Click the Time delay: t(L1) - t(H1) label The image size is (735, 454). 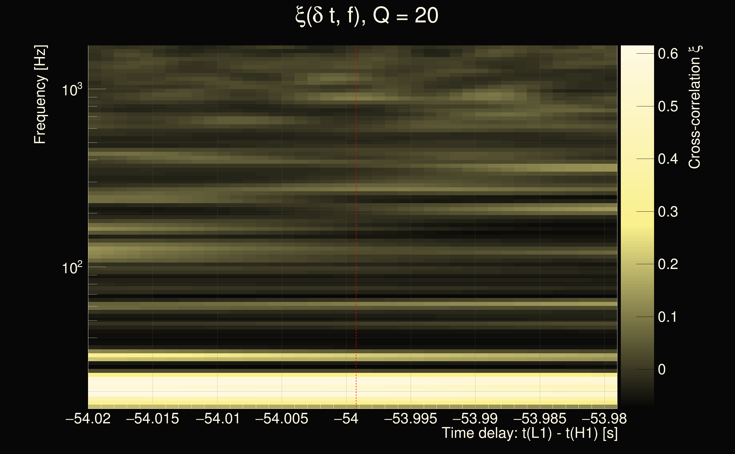529,433
